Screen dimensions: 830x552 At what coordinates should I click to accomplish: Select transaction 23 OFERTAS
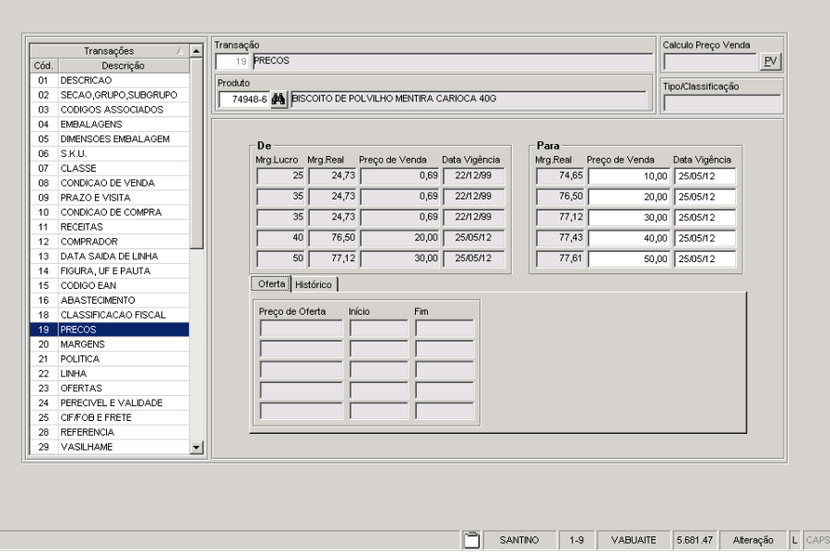click(x=110, y=389)
